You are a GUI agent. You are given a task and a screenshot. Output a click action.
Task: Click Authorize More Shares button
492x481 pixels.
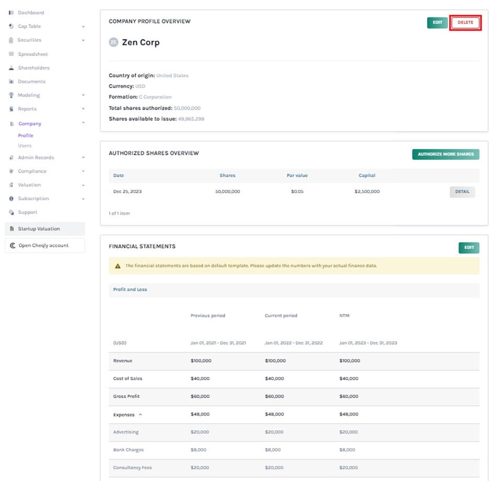445,154
